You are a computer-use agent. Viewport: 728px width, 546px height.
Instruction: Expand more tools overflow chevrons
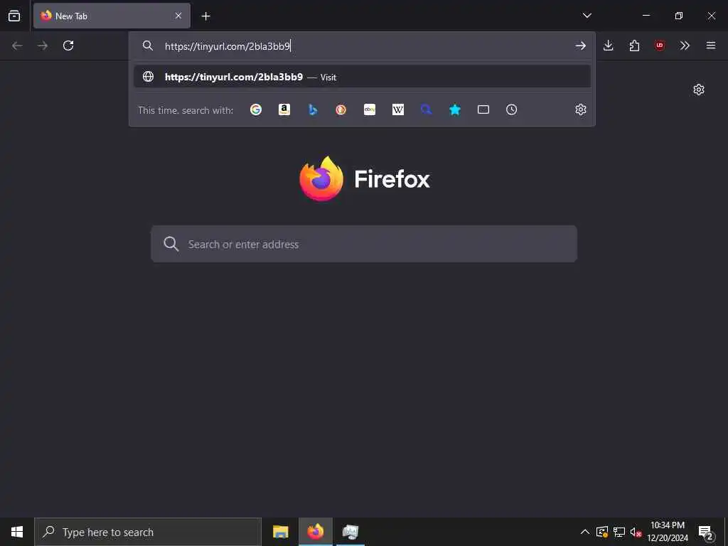click(685, 45)
